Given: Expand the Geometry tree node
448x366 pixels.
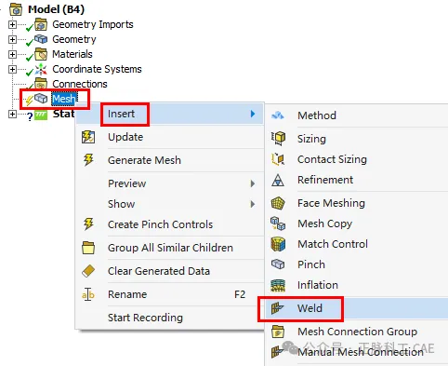Looking at the screenshot, I should click(x=12, y=39).
